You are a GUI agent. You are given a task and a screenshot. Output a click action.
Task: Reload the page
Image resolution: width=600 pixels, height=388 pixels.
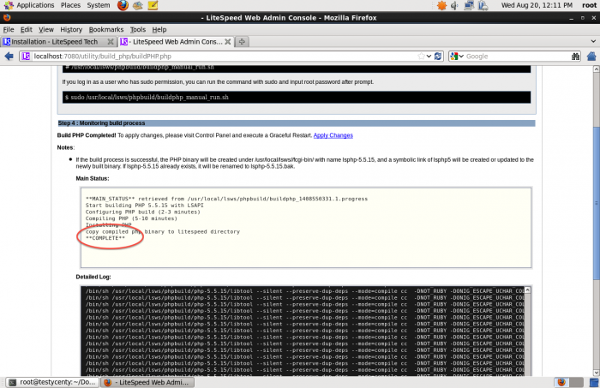click(438, 57)
